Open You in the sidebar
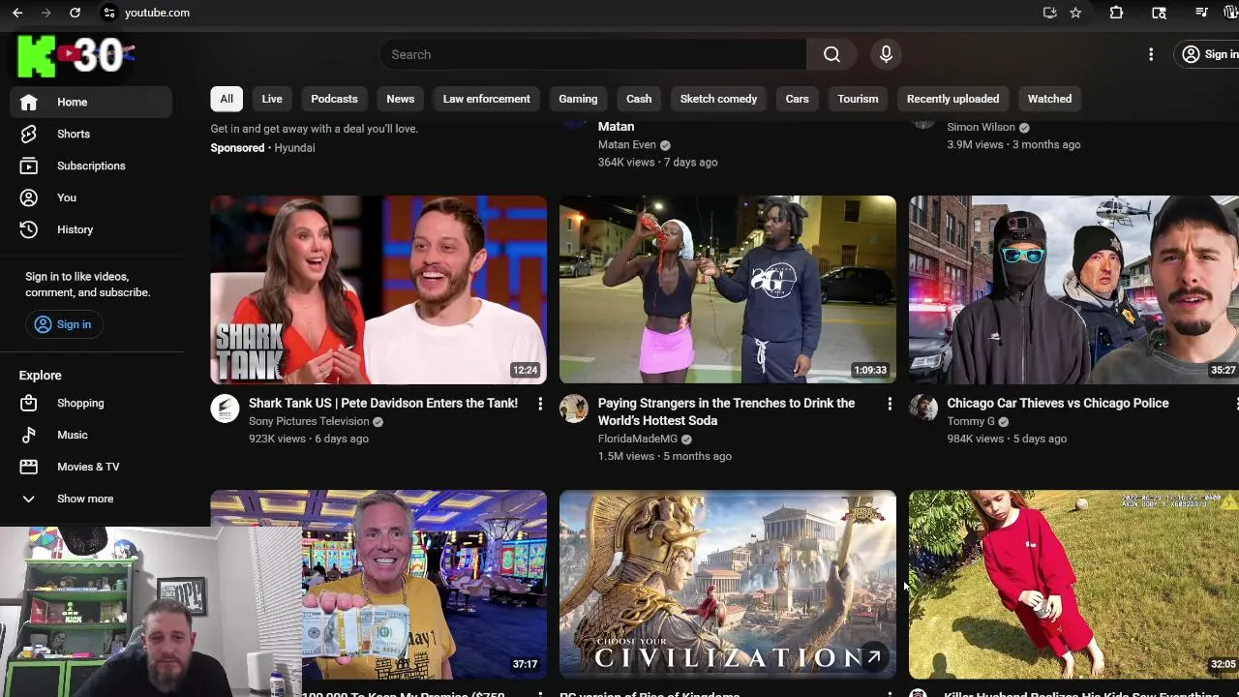The width and height of the screenshot is (1239, 697). pyautogui.click(x=91, y=197)
